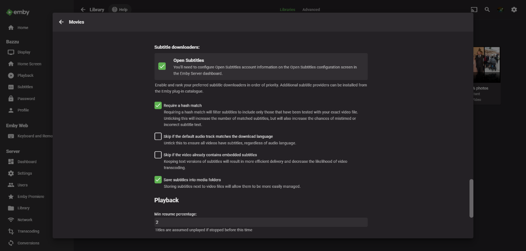This screenshot has width=526, height=251.
Task: Enable skip if default audio matches language
Action: 158,136
